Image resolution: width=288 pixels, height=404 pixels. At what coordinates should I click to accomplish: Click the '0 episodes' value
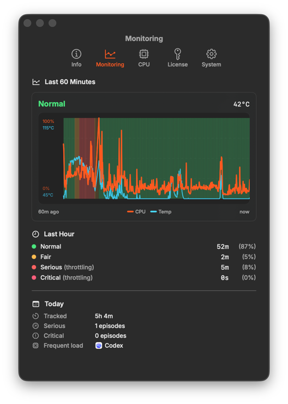[x=111, y=336]
